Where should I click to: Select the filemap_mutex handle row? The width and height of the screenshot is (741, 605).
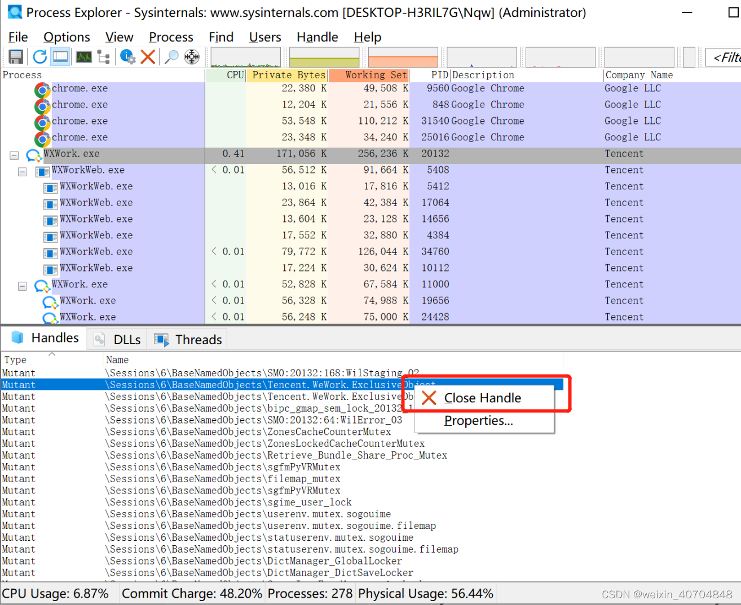tap(282, 479)
